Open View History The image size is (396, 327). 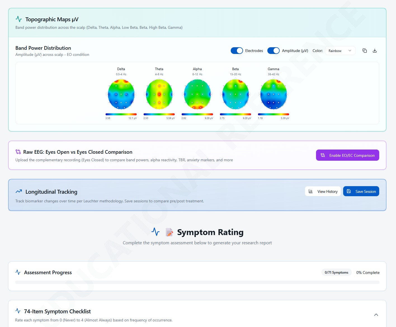click(323, 191)
